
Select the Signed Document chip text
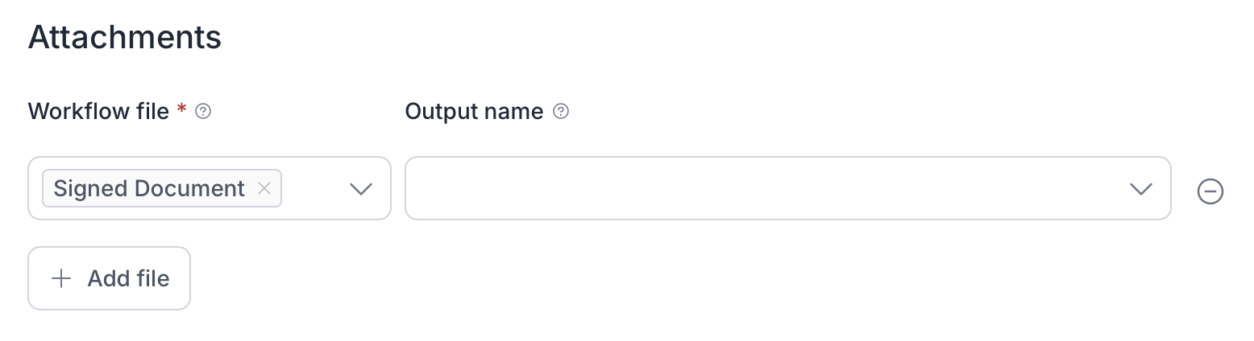[149, 188]
